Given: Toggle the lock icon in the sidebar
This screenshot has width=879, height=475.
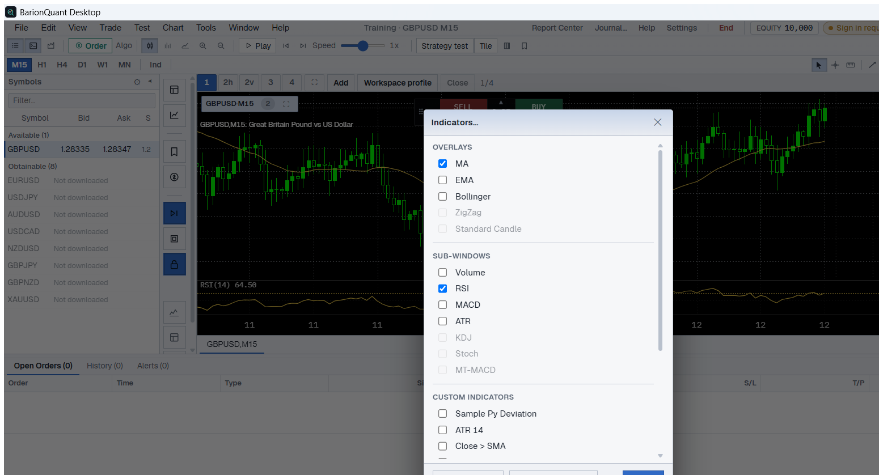Looking at the screenshot, I should [x=174, y=265].
